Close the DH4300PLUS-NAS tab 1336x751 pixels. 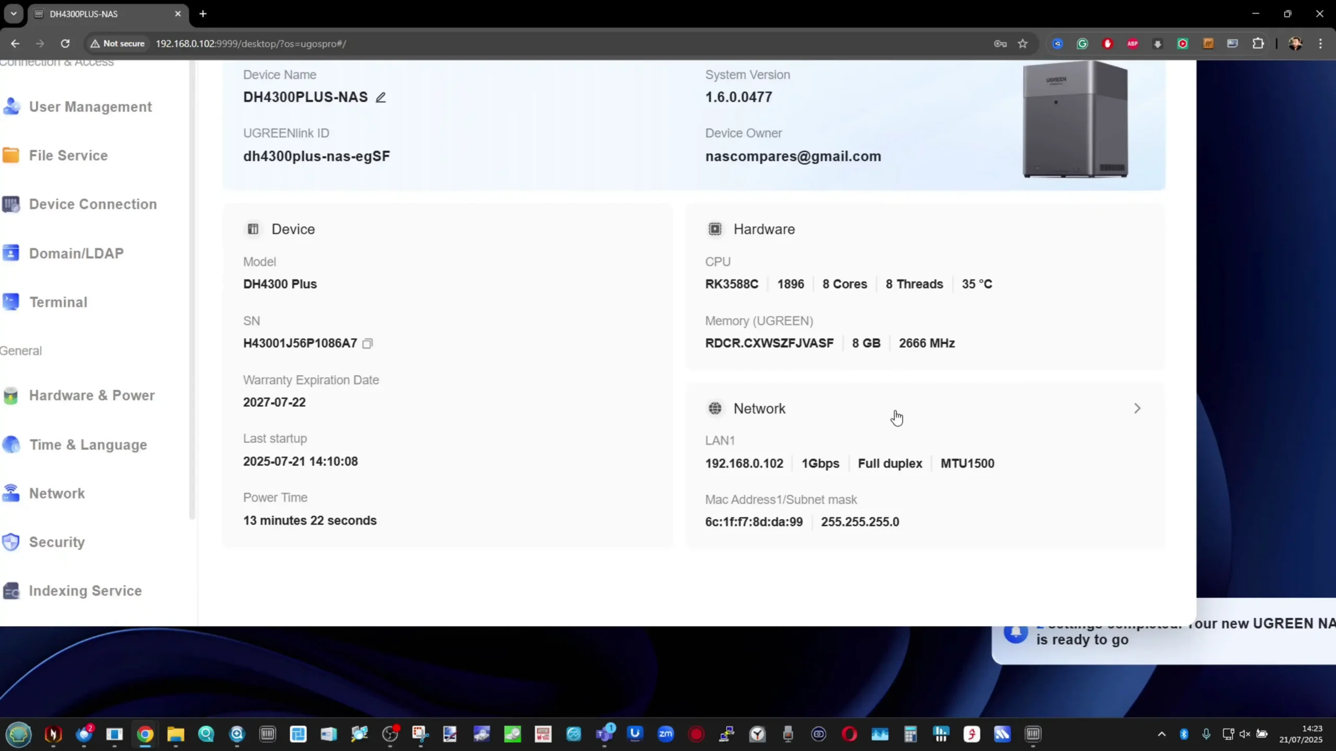click(178, 14)
